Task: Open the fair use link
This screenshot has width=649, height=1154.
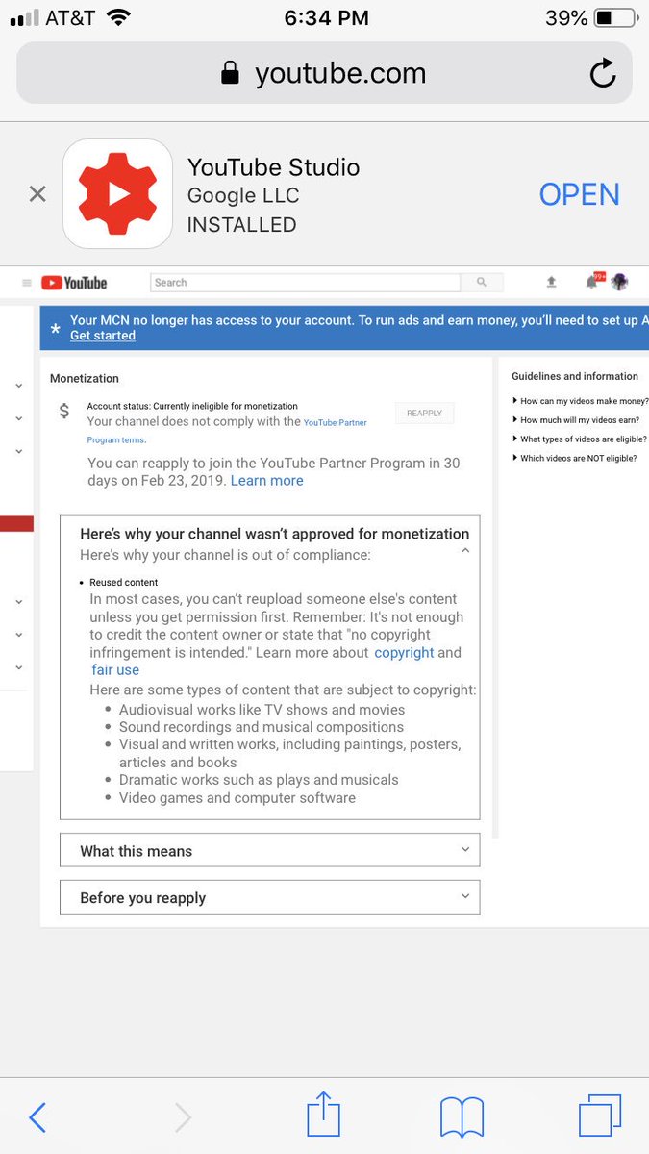Action: 115,670
